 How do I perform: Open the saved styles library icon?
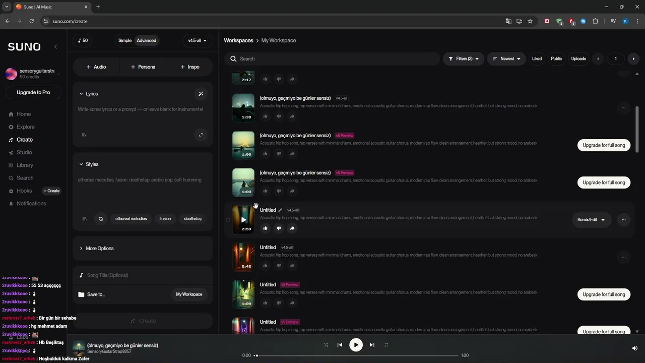(85, 219)
